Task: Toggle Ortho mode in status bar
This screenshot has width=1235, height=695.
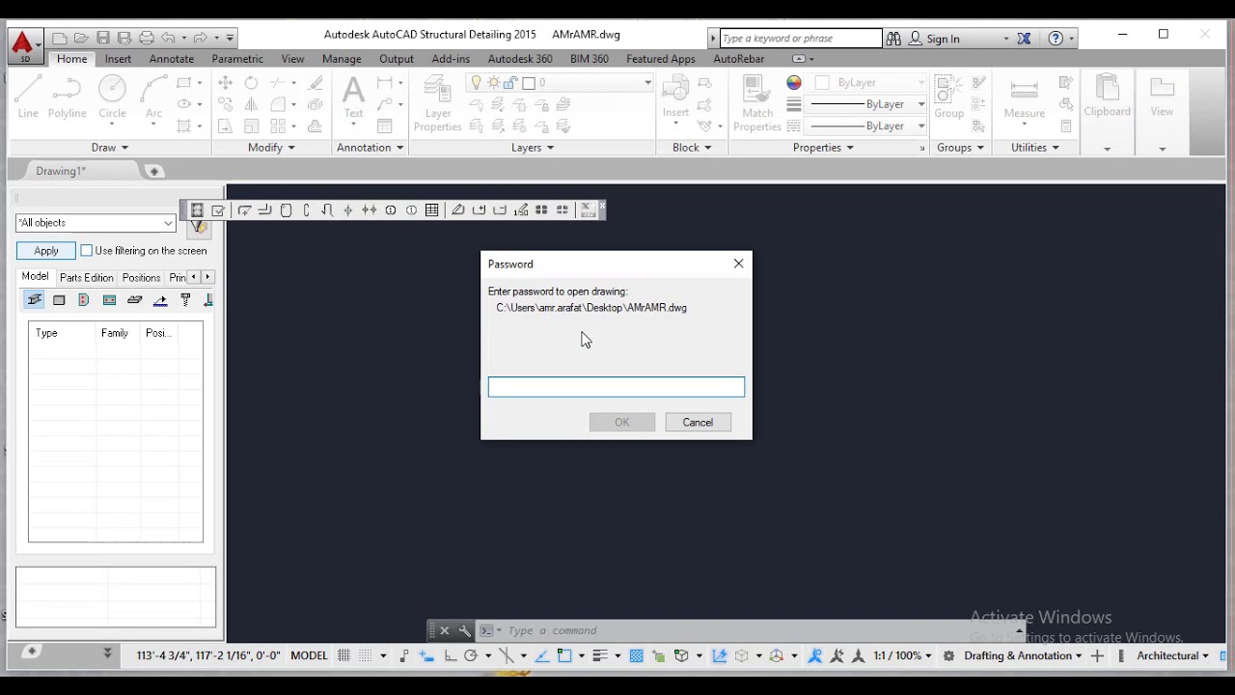Action: (x=450, y=655)
